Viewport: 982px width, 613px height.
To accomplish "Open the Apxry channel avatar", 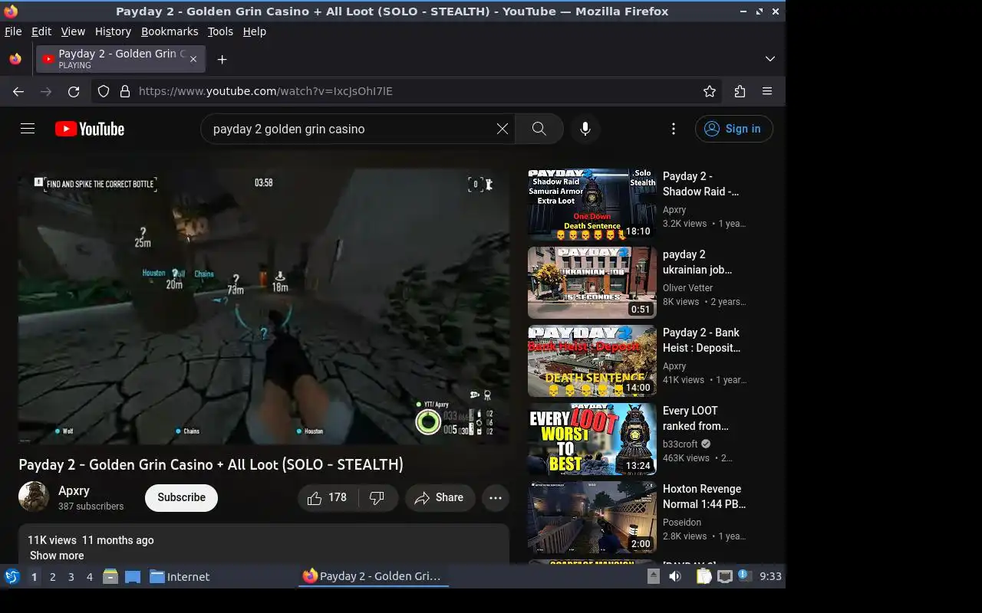I will click(x=34, y=497).
